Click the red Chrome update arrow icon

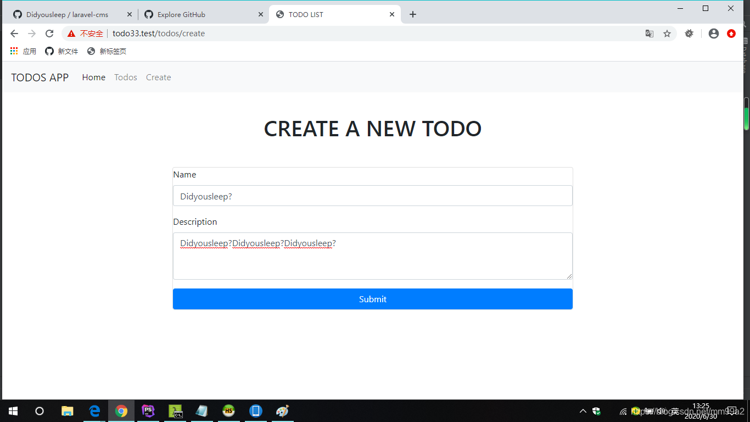point(731,34)
